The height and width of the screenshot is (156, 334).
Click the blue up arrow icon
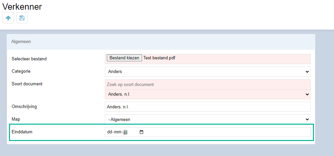click(8, 18)
